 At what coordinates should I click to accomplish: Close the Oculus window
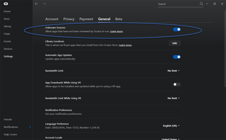pos(222,4)
